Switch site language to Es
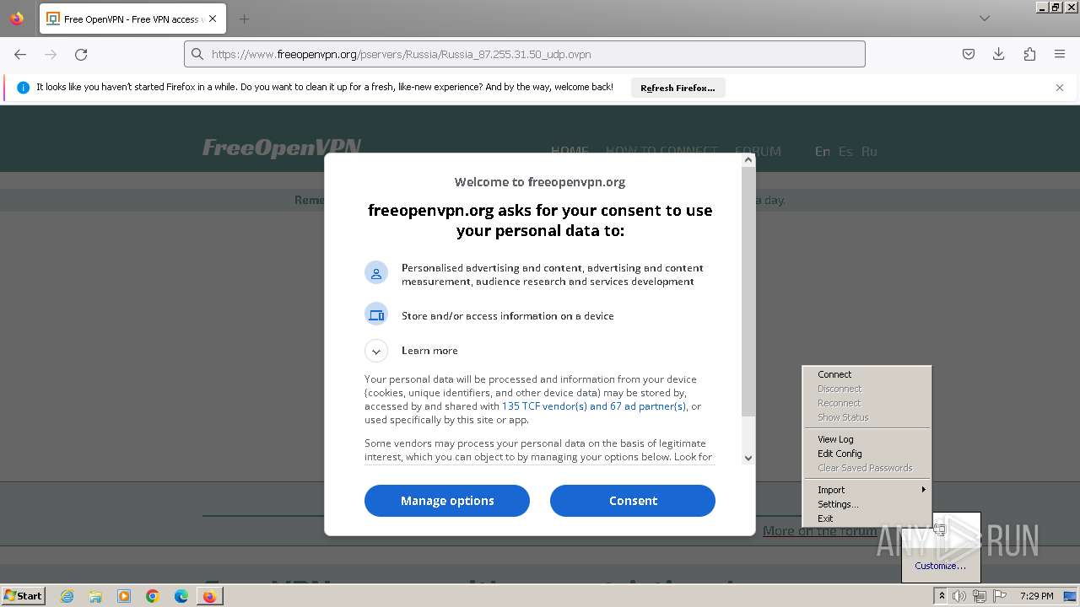The height and width of the screenshot is (607, 1080). pyautogui.click(x=845, y=152)
